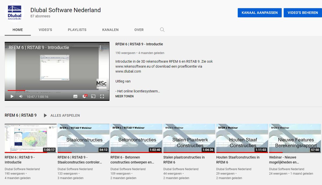The image size is (322, 185).
Task: Cast the video with Play on TV icon
Action: coord(93,96)
